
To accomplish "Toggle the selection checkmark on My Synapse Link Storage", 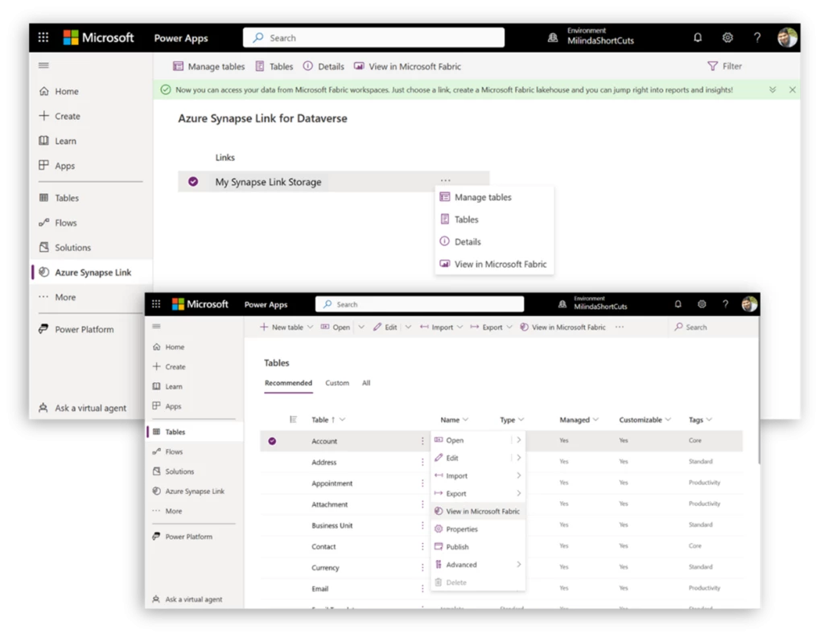I will tap(193, 182).
